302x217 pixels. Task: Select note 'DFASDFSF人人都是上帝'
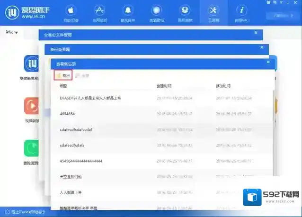[90, 98]
